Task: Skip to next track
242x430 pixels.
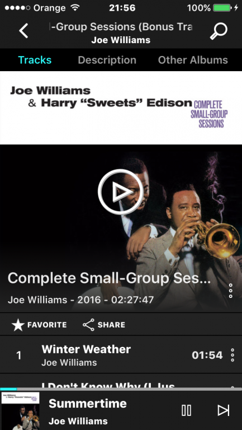Action: (224, 410)
